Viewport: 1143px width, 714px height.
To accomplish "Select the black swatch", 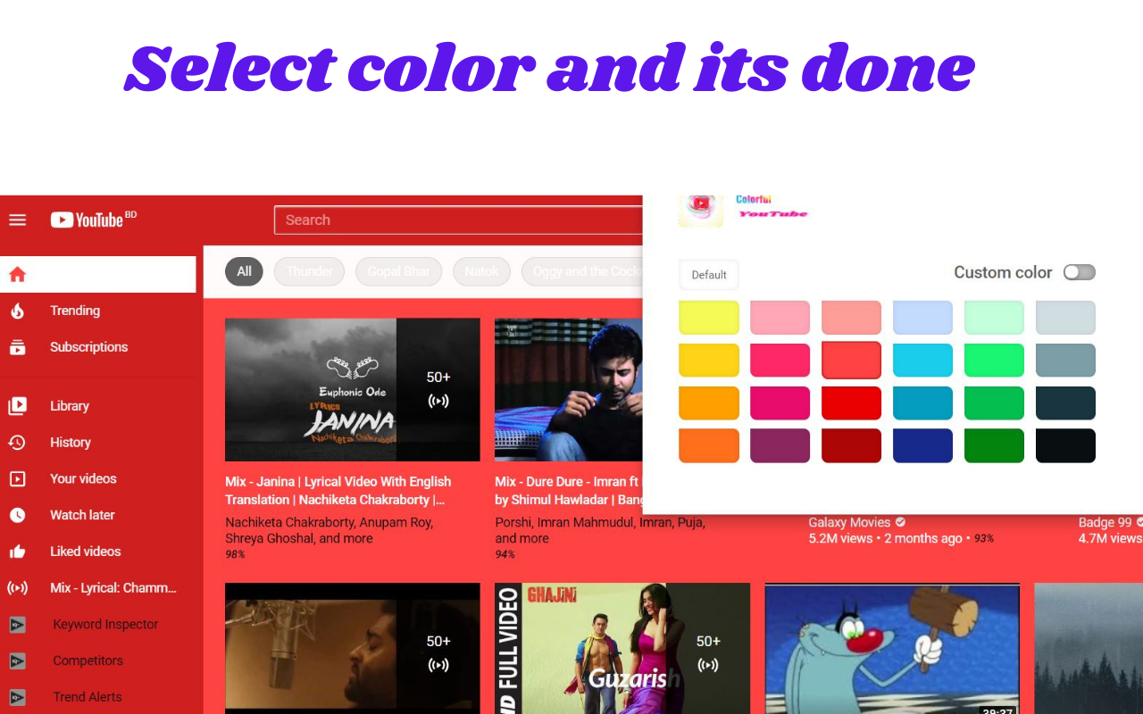I will (x=1066, y=446).
